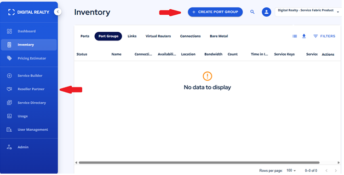Select the Port Groups tab
The height and width of the screenshot is (175, 344).
pos(108,36)
